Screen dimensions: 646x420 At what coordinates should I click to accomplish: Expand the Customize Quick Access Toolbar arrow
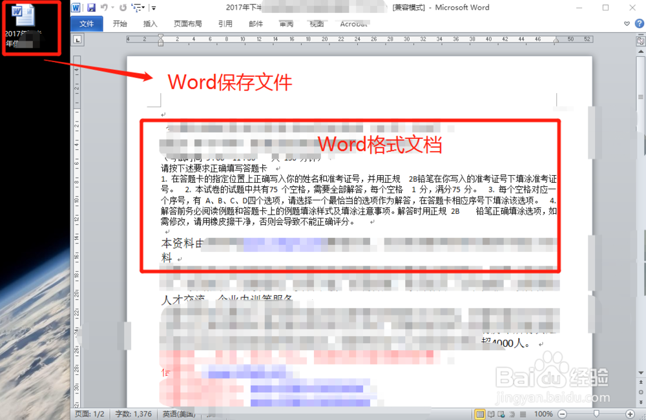click(153, 8)
